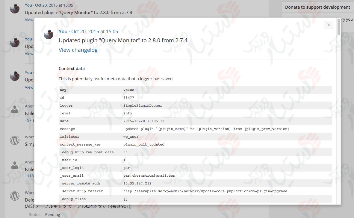The width and height of the screenshot is (354, 218).
Task: Click the avatar of the topmost background log entry
Action: coord(15,9)
